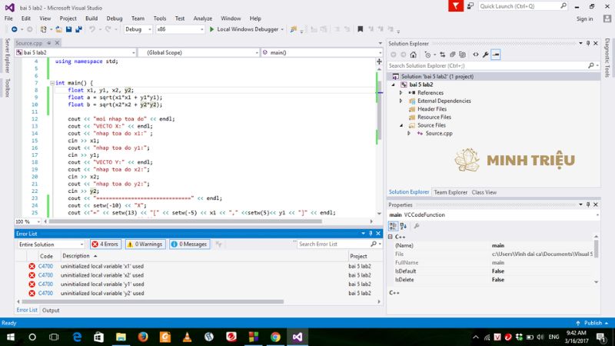
Task: Click the Search Solution Explorer field
Action: click(x=494, y=66)
